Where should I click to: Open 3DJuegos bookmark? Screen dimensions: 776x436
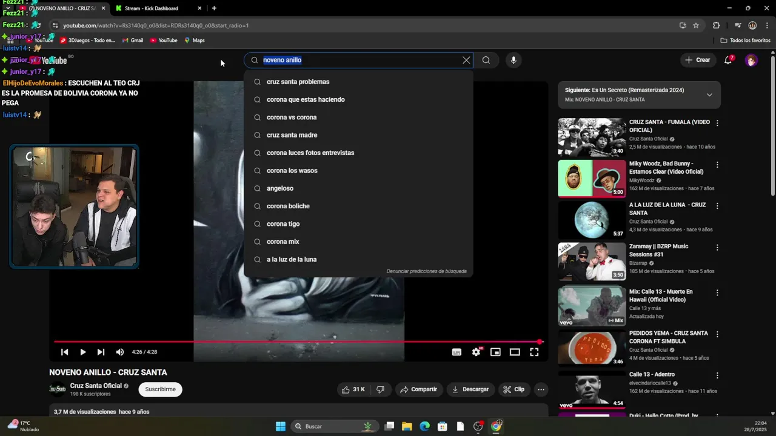point(87,41)
